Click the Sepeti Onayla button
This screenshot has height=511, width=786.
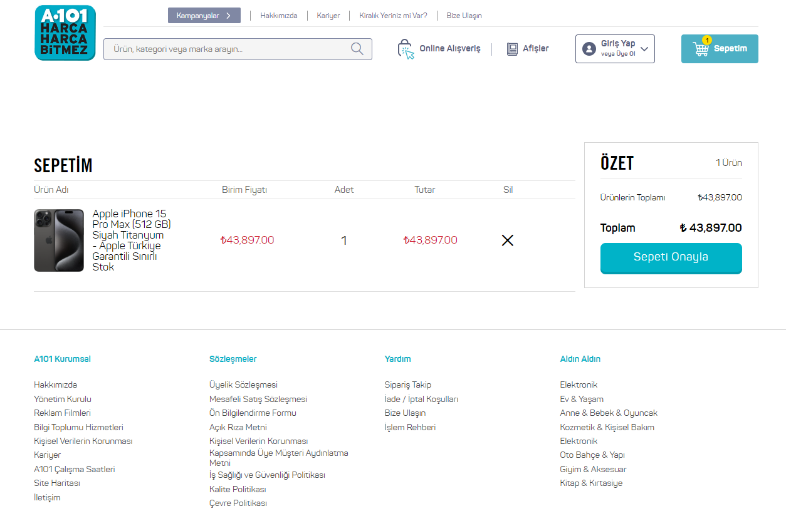(x=671, y=258)
